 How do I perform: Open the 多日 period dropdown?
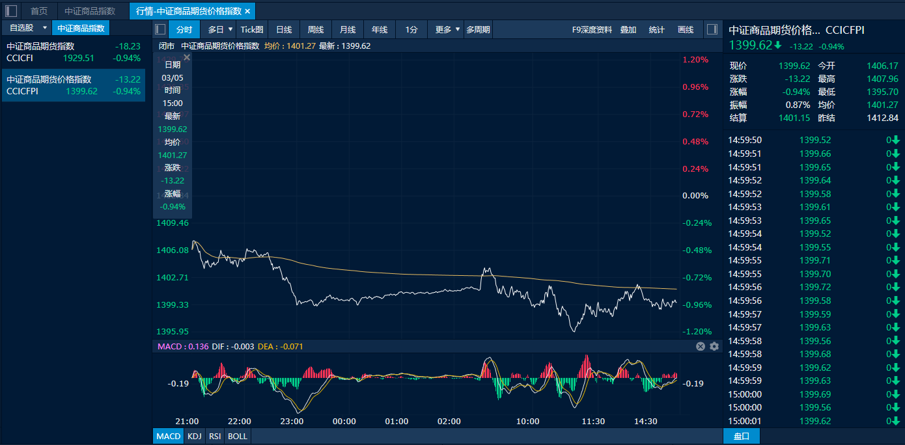(x=220, y=29)
